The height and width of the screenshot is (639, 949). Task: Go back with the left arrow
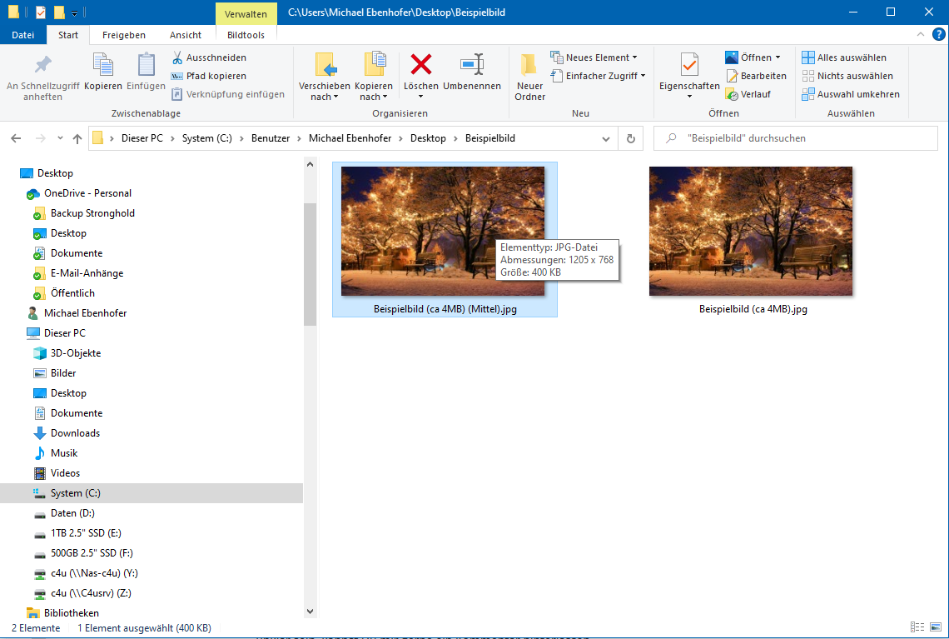point(17,138)
